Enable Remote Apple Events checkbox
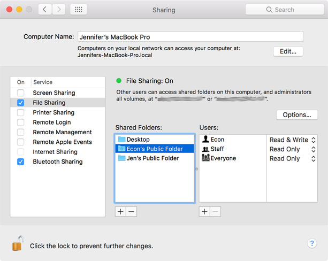Image resolution: width=328 pixels, height=261 pixels. [x=20, y=142]
